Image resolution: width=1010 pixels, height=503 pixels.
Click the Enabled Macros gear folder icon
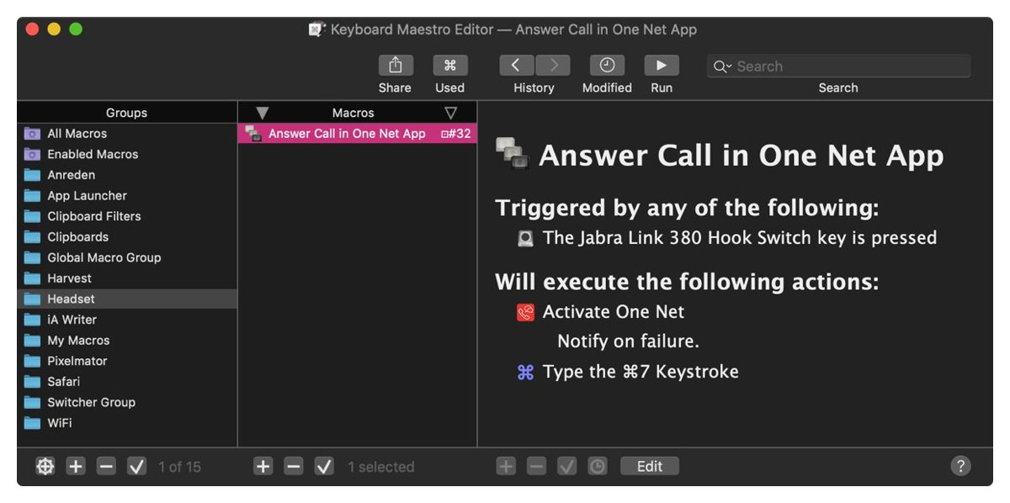pos(32,154)
